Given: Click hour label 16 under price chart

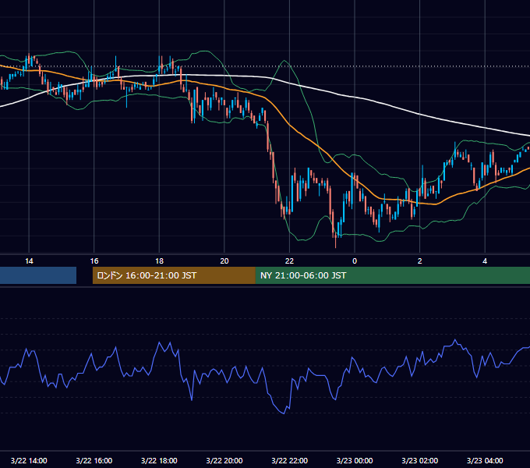Looking at the screenshot, I should click(94, 261).
